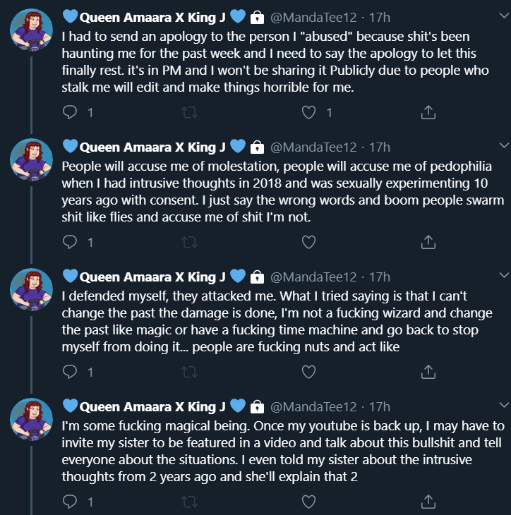Share the tweet about a time machine
The width and height of the screenshot is (511, 515).
pyautogui.click(x=427, y=372)
